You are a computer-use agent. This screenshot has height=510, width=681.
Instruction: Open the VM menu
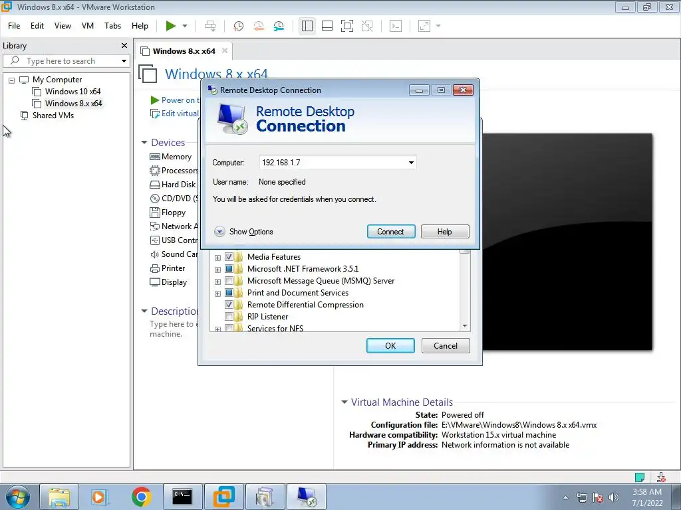click(x=88, y=26)
